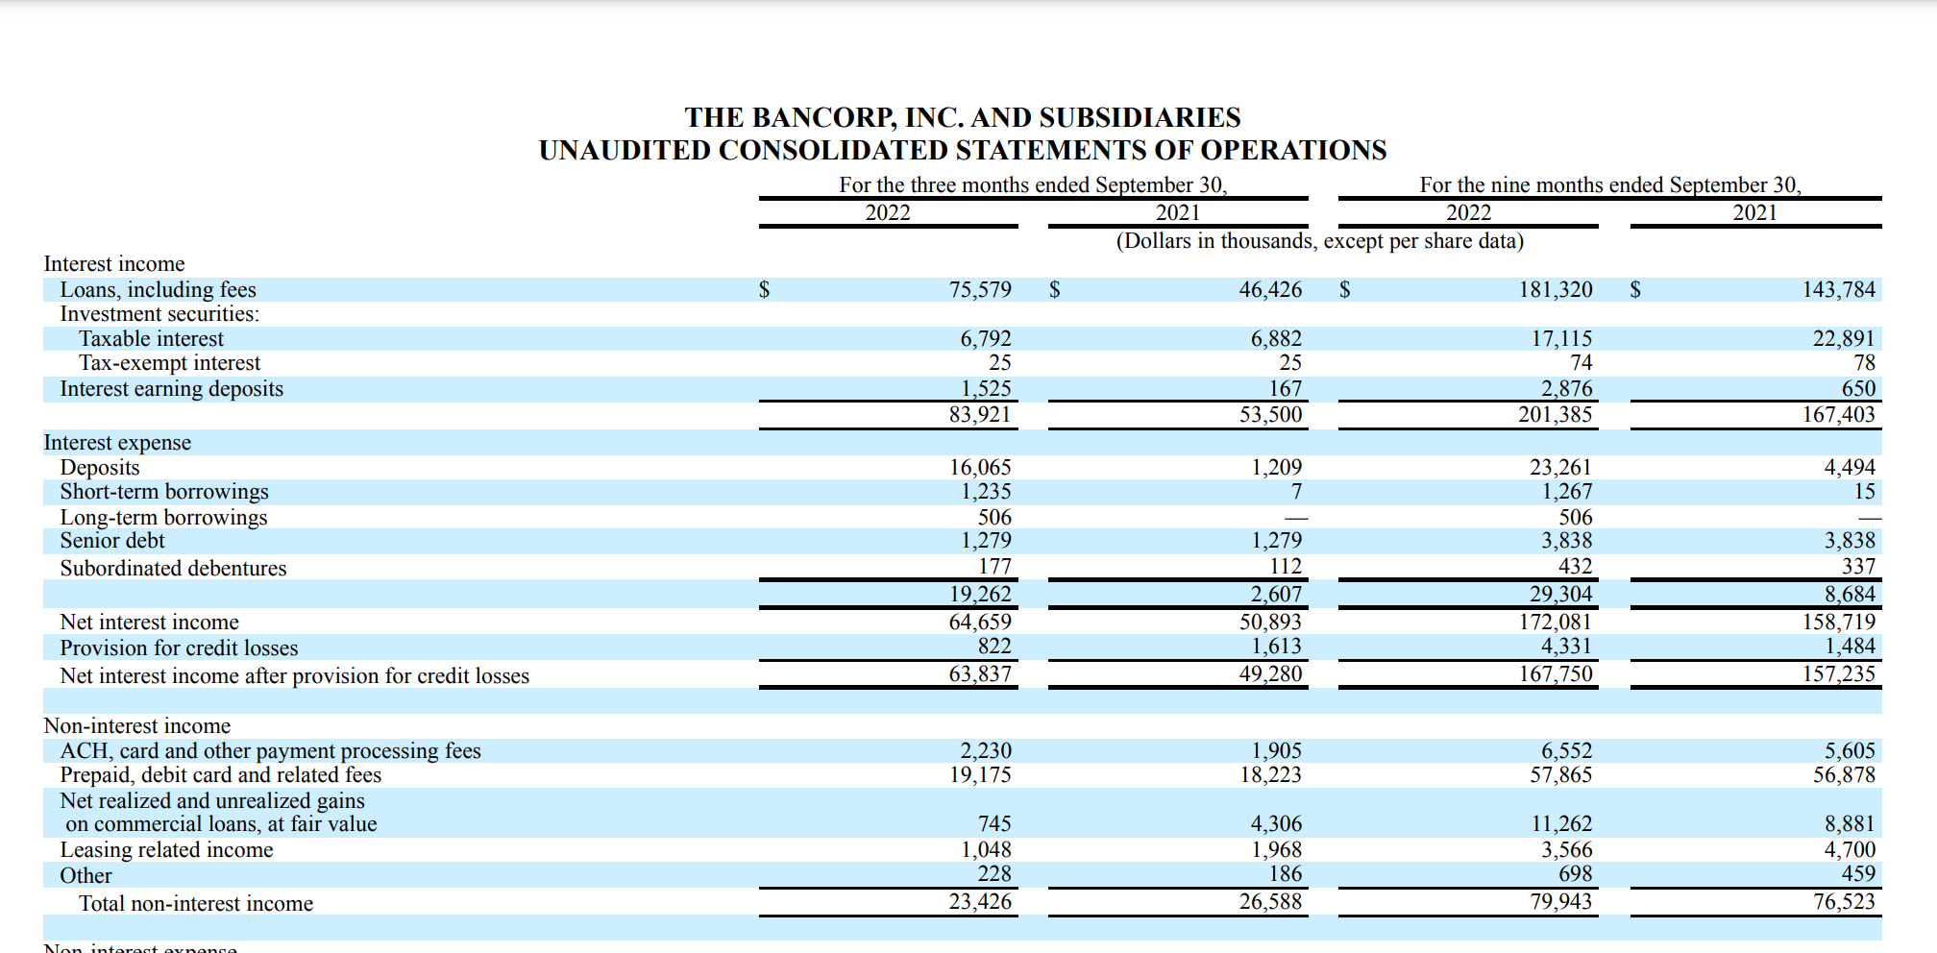Click value 157,235
This screenshot has width=1937, height=953.
(1838, 673)
